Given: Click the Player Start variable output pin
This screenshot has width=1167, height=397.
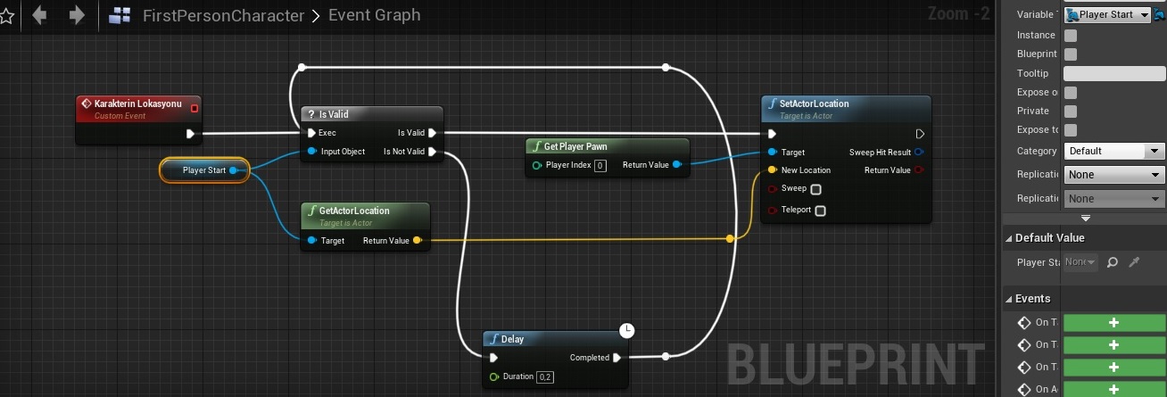Looking at the screenshot, I should click(234, 170).
